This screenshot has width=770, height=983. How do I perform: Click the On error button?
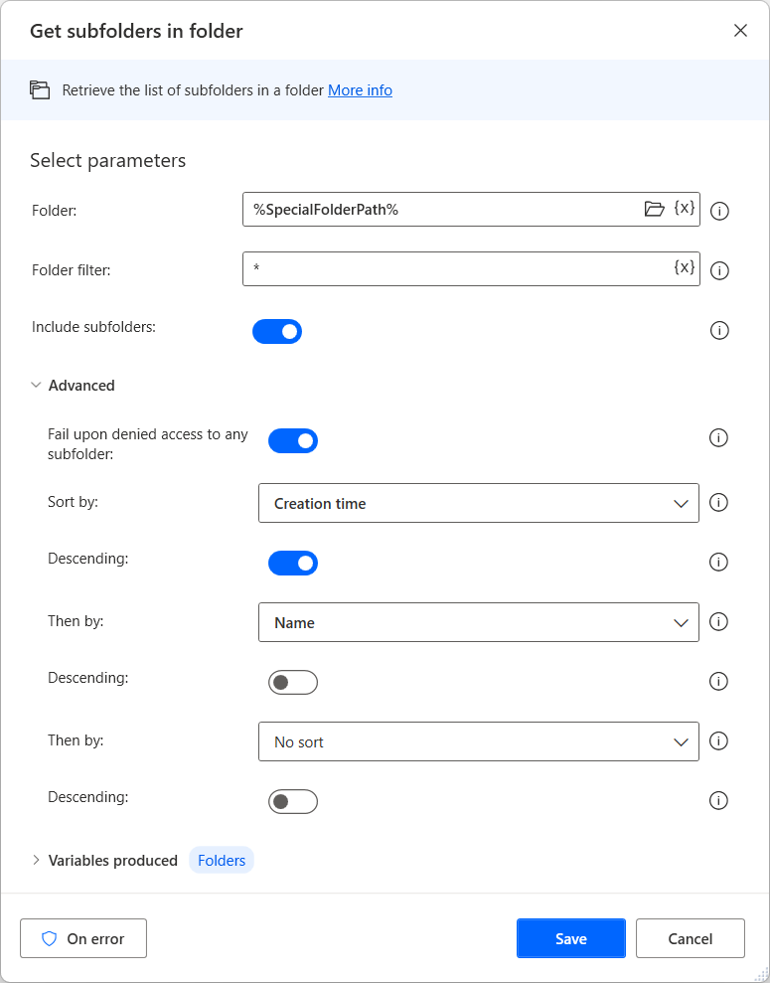[x=83, y=938]
